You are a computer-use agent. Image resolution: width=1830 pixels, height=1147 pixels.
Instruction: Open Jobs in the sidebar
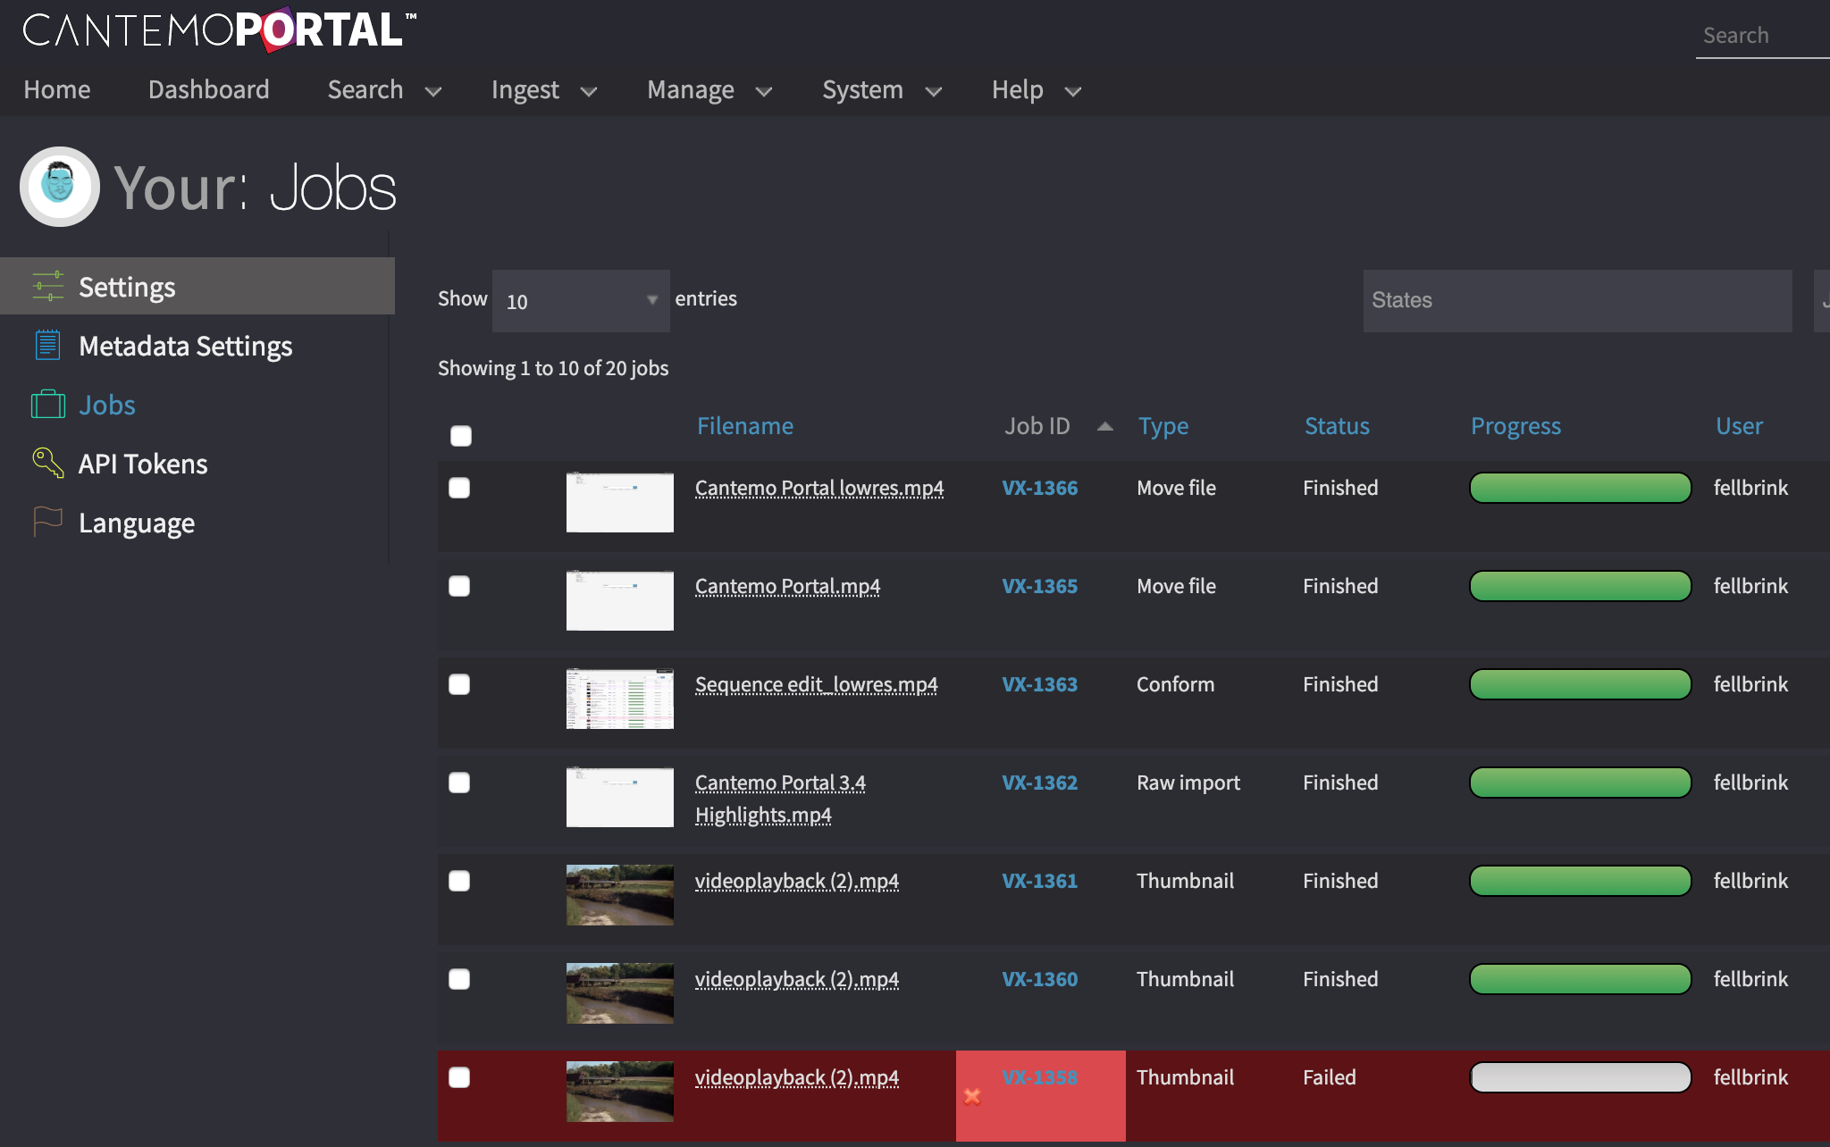(x=107, y=405)
